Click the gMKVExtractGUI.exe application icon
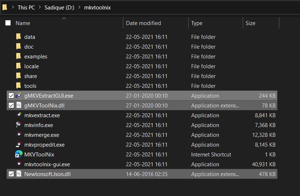Image resolution: width=300 pixels, height=196 pixels. click(x=19, y=95)
